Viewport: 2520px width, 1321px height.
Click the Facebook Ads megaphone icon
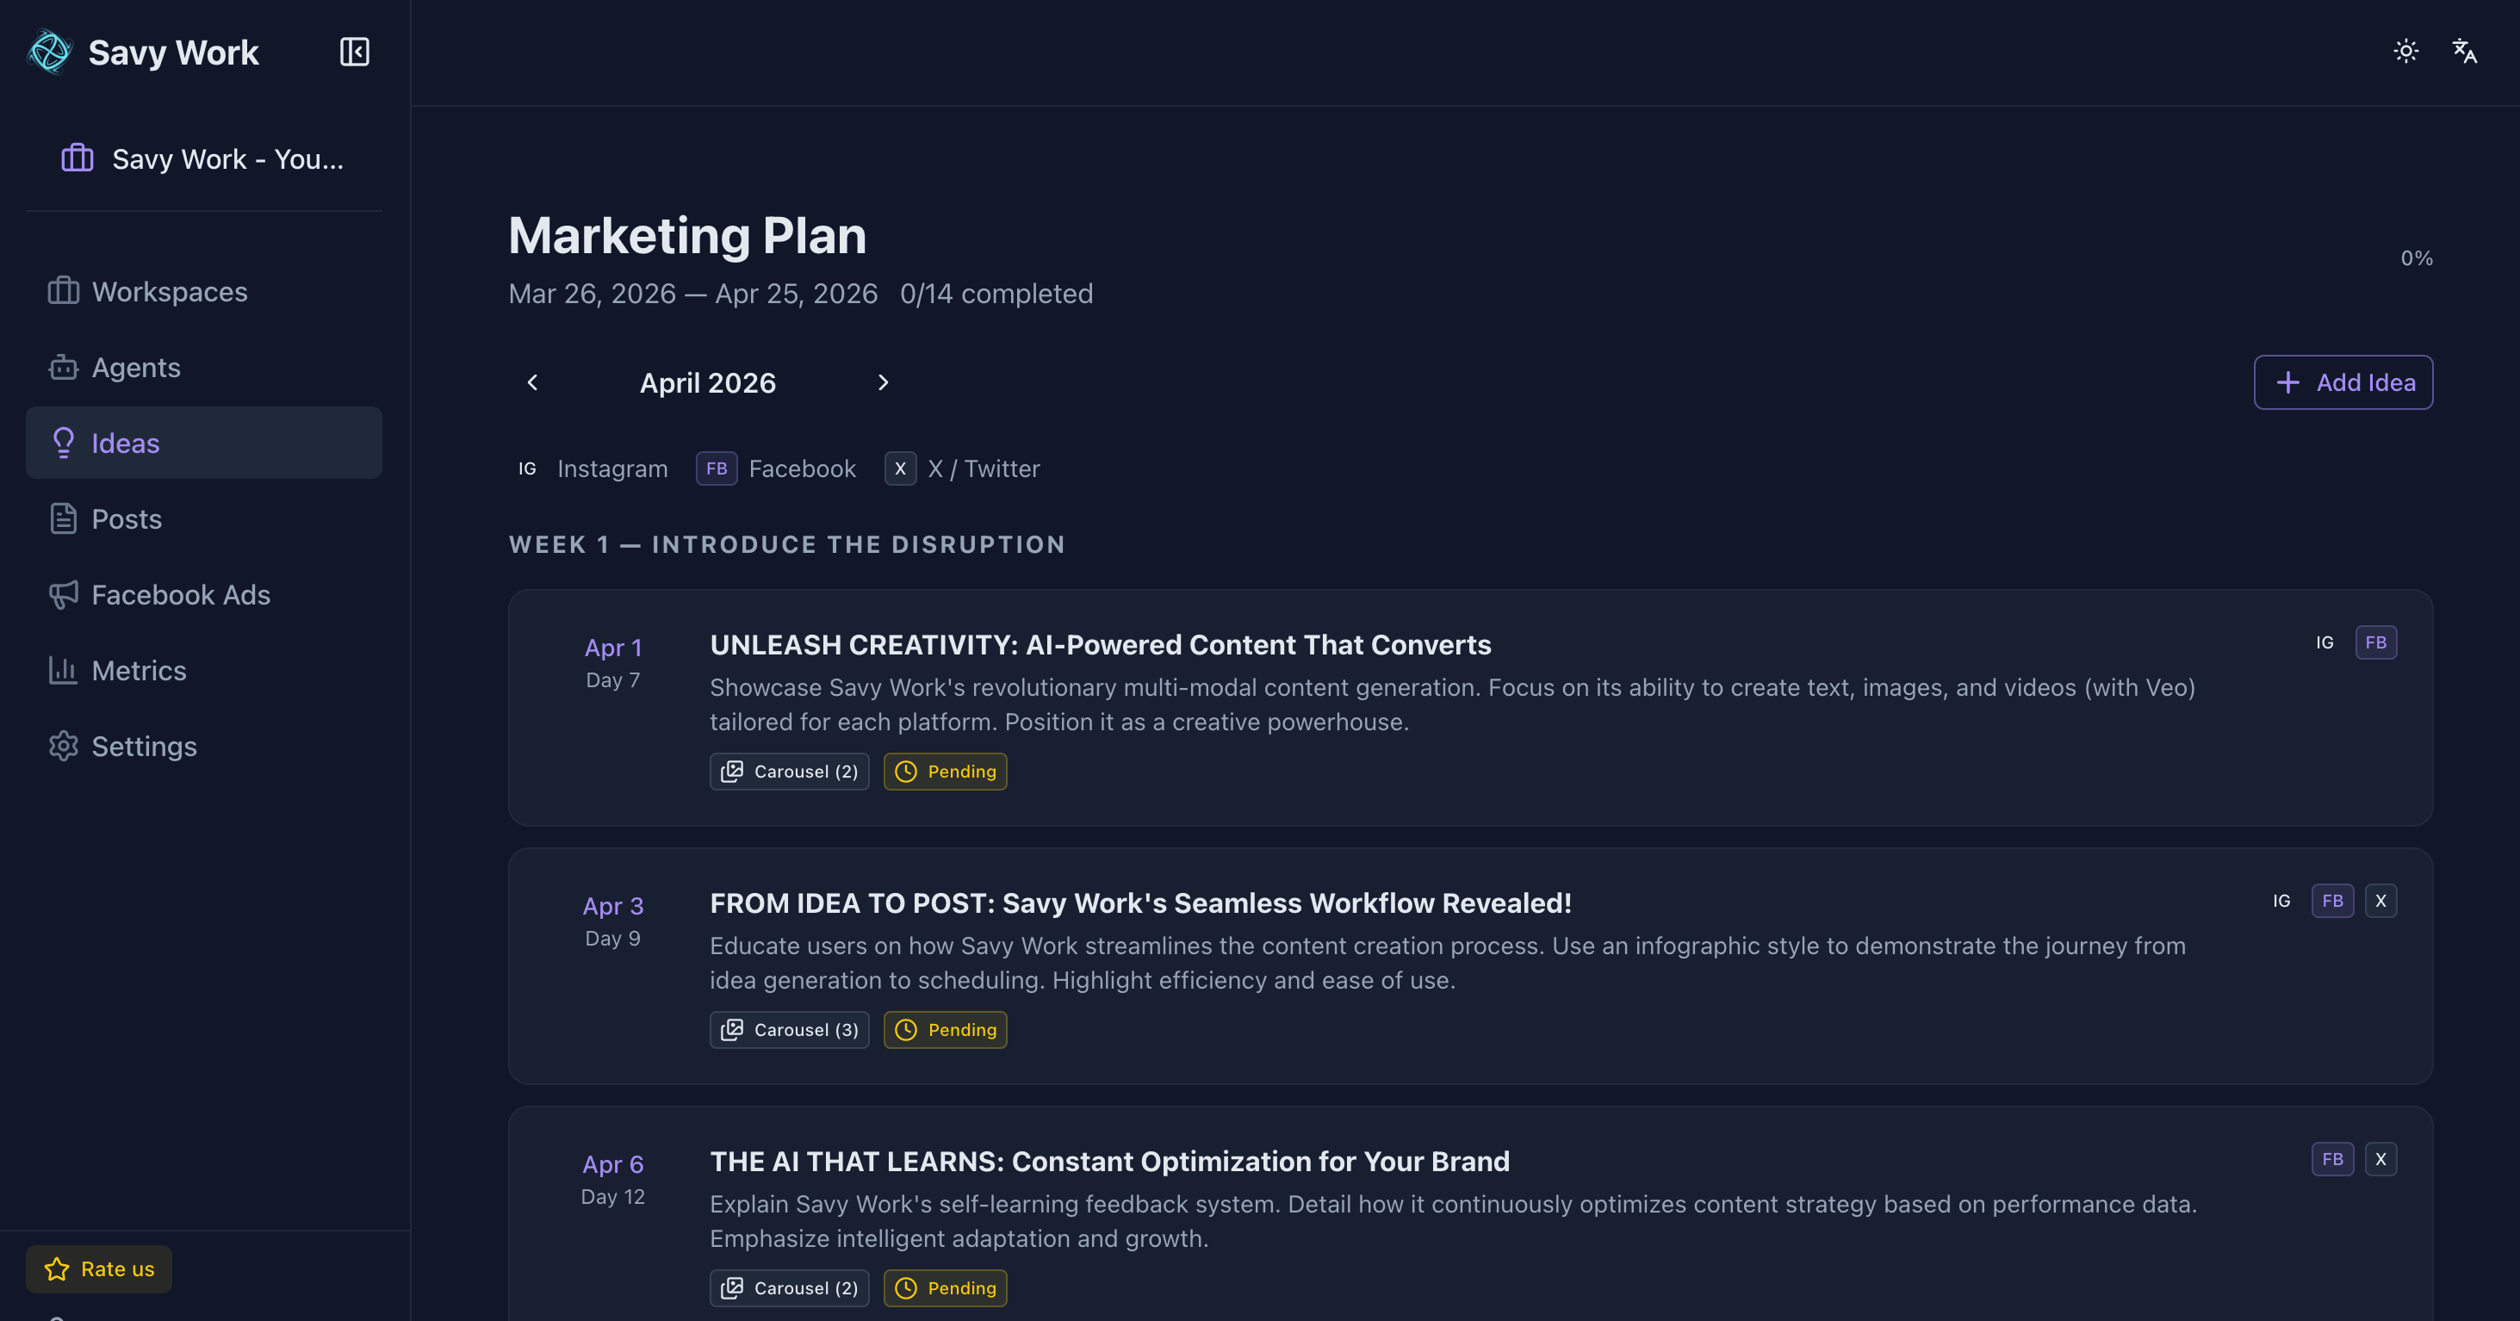pyautogui.click(x=64, y=594)
